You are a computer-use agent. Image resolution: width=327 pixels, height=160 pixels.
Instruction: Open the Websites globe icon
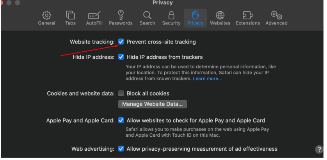(220, 16)
